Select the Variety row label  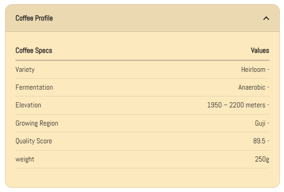[x=25, y=70]
